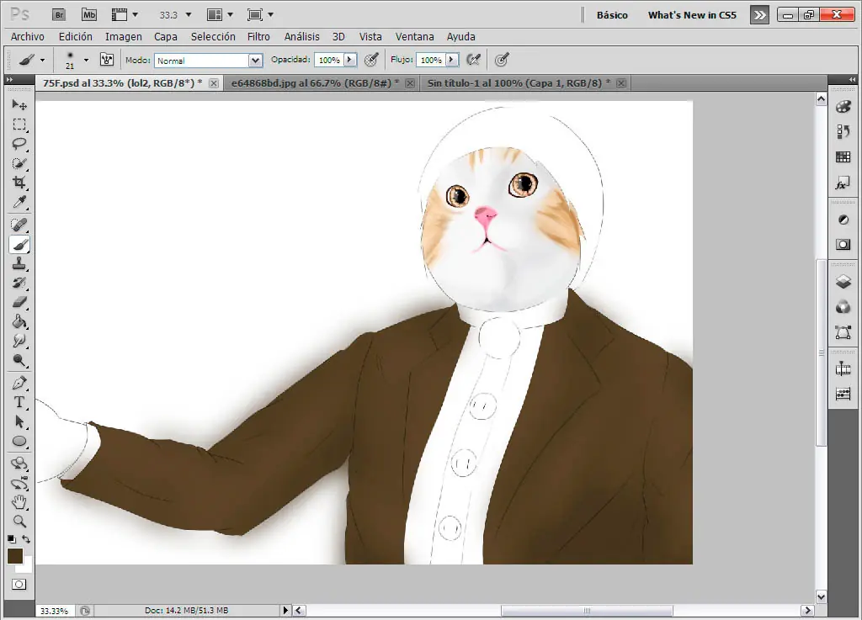This screenshot has width=862, height=620.
Task: Switch to the Sin título-1 document tab
Action: 519,83
